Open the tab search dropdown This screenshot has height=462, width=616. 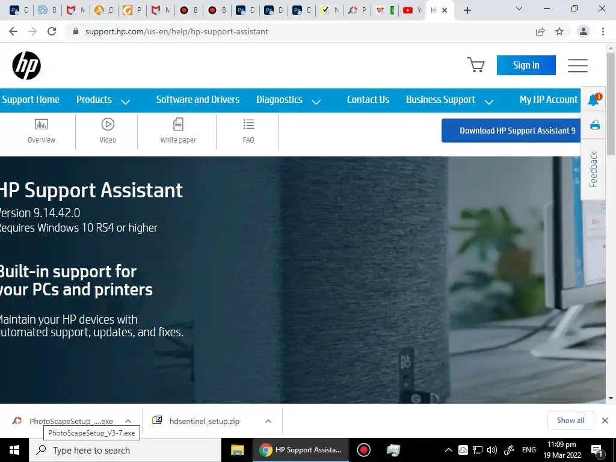[x=519, y=8]
